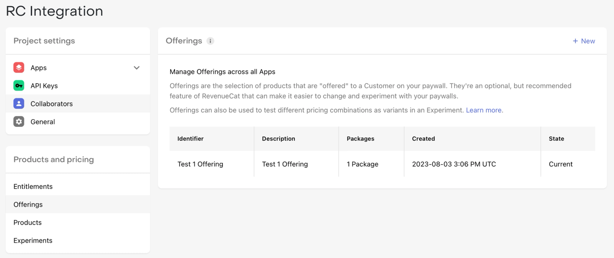
Task: Navigate to Products page
Action: tap(28, 222)
